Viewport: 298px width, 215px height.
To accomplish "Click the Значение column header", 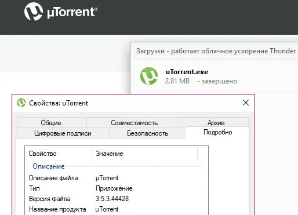I will pyautogui.click(x=144, y=154).
